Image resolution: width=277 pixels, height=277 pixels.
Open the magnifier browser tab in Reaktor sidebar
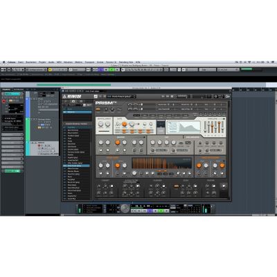[66, 101]
